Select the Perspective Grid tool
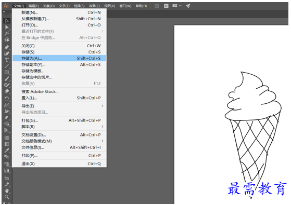Image resolution: width=291 pixels, height=205 pixels. point(7,130)
